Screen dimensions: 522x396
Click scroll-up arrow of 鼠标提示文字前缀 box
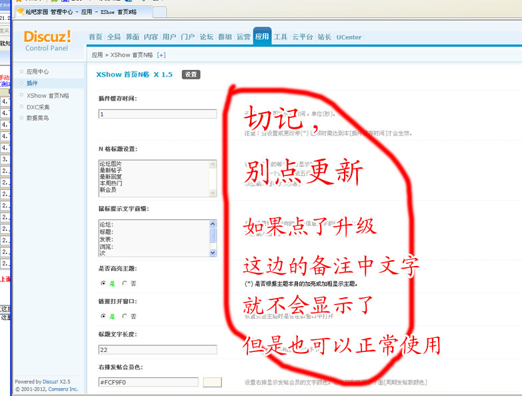213,223
